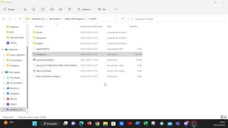Switch to large thumbnails view icon
The height and width of the screenshot is (128, 228).
(x=226, y=117)
